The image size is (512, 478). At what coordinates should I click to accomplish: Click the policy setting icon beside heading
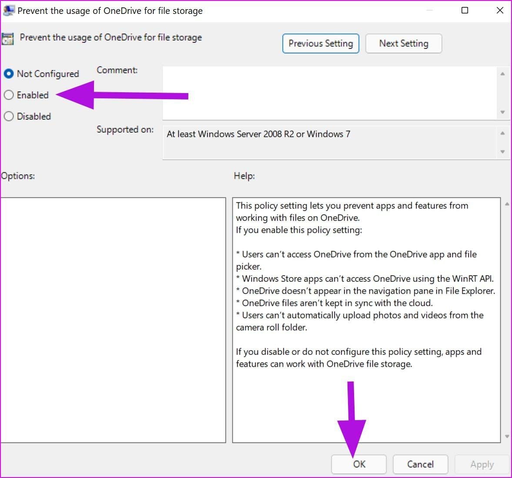[x=7, y=39]
